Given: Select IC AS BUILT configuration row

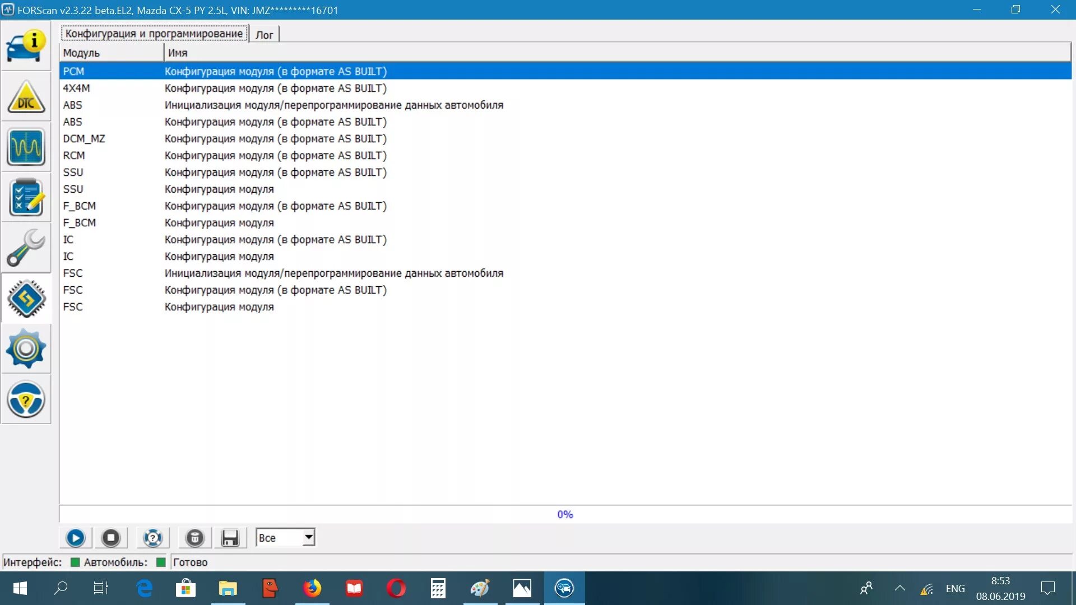Looking at the screenshot, I should (x=565, y=239).
